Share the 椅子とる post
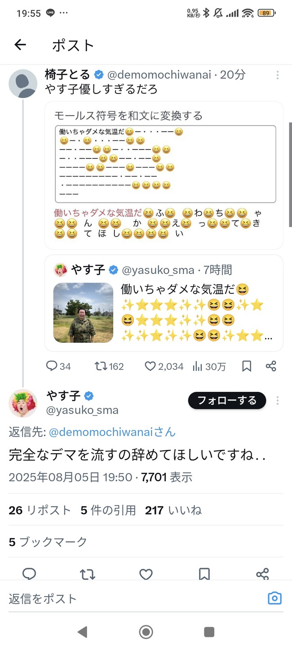Image resolution: width=292 pixels, height=650 pixels. (x=271, y=366)
